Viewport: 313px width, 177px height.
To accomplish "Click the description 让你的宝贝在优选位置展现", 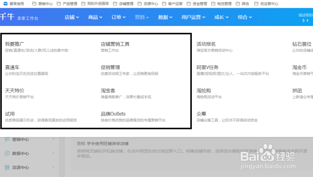I will tap(27, 74).
